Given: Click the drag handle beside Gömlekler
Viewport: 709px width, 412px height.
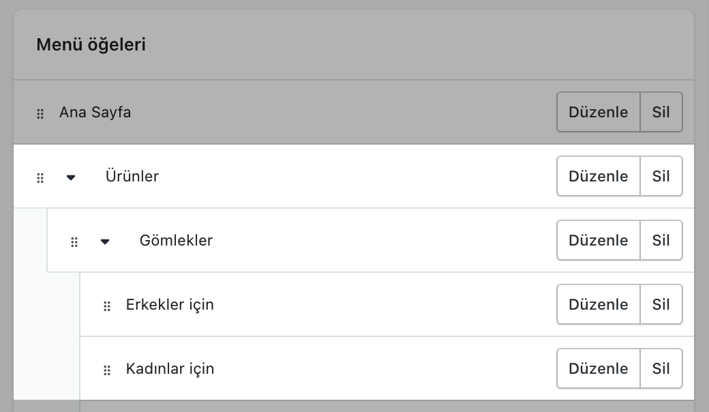Looking at the screenshot, I should (74, 242).
